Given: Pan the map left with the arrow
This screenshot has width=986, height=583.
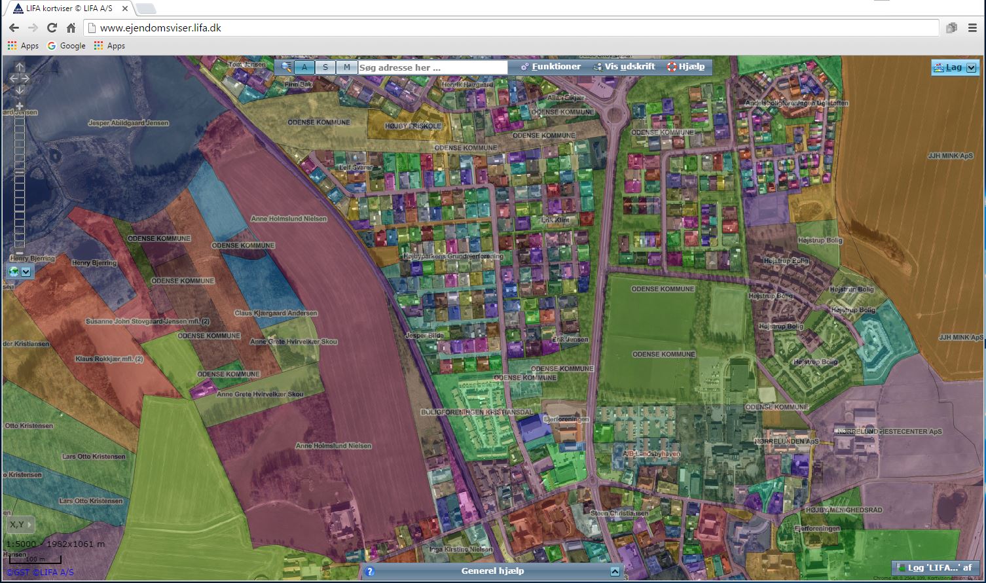Looking at the screenshot, I should pyautogui.click(x=13, y=79).
